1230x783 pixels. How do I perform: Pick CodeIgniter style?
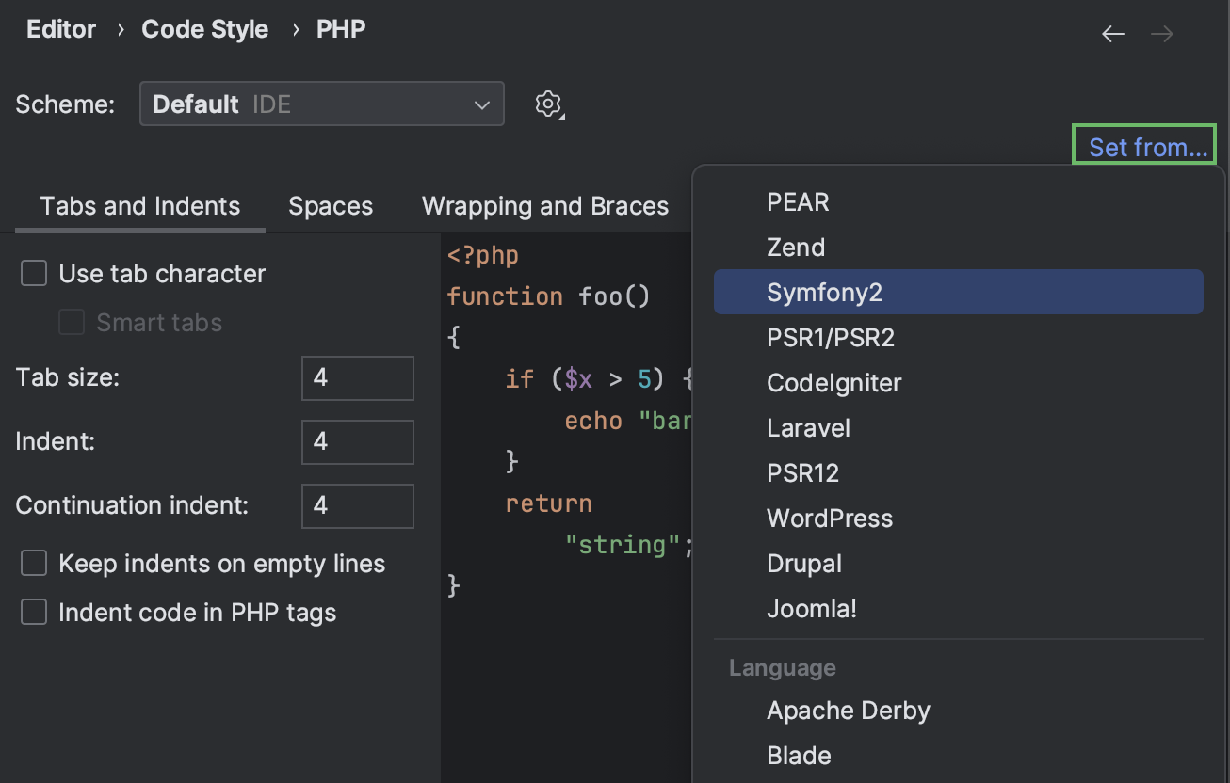pyautogui.click(x=959, y=383)
